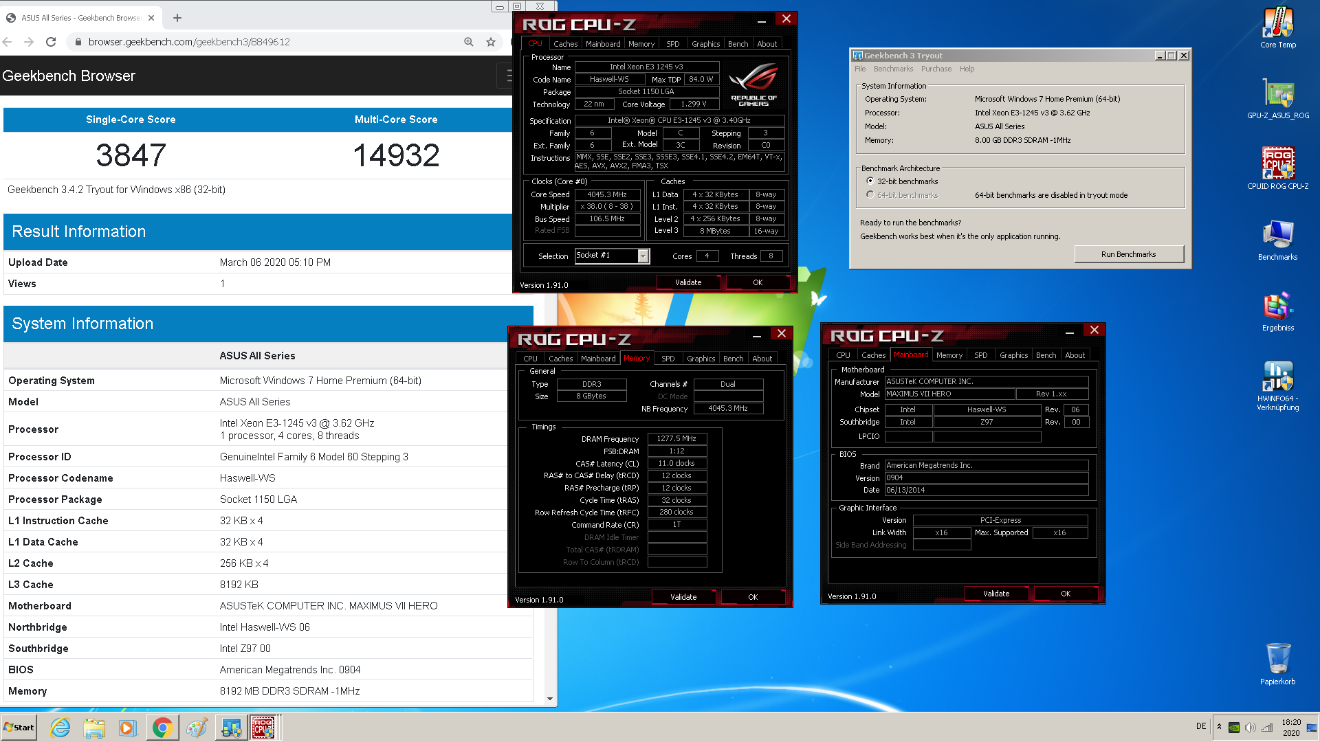Click the '3847' single-core score value
Image resolution: width=1320 pixels, height=742 pixels.
coord(131,155)
